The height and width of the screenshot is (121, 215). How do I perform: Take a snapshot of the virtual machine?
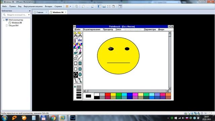(83, 6)
